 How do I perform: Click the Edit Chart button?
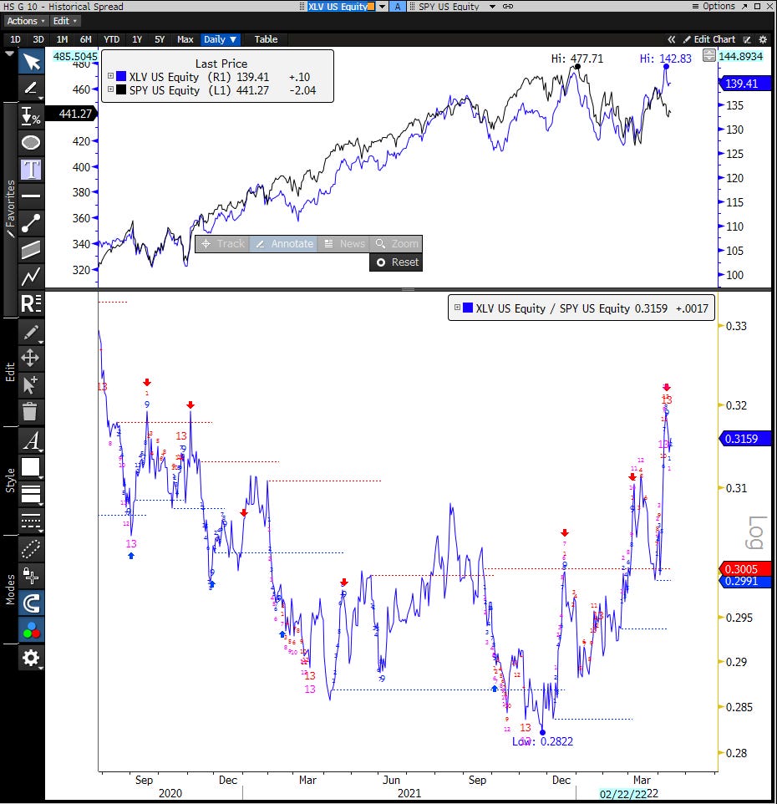(710, 39)
